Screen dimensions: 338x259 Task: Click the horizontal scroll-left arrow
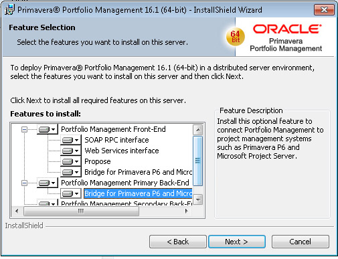pos(17,211)
